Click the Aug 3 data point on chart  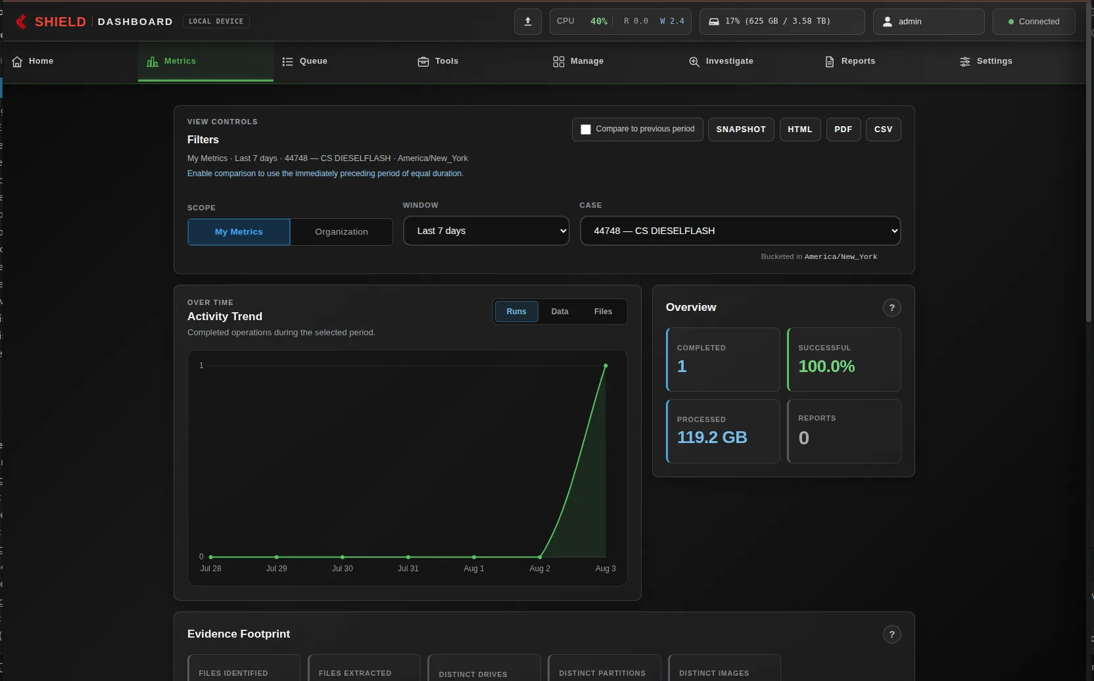point(606,365)
